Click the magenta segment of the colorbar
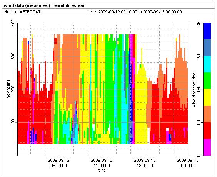This screenshot has height=177, width=217. (207, 147)
